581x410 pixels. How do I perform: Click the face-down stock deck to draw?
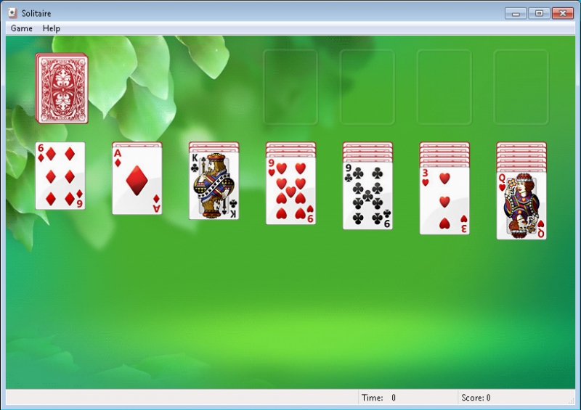click(61, 88)
